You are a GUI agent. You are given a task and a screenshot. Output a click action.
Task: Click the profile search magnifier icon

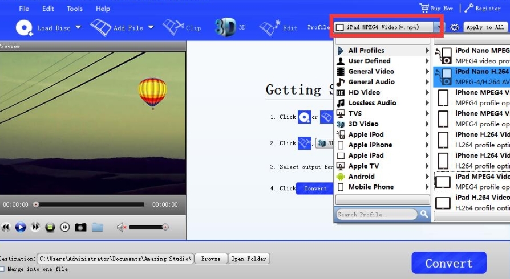click(424, 214)
